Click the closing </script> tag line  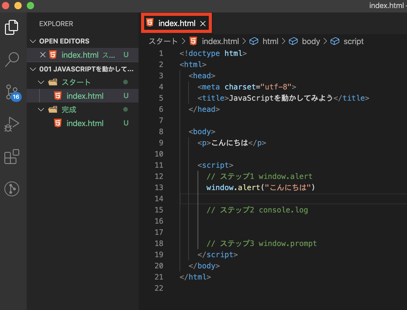coord(217,255)
